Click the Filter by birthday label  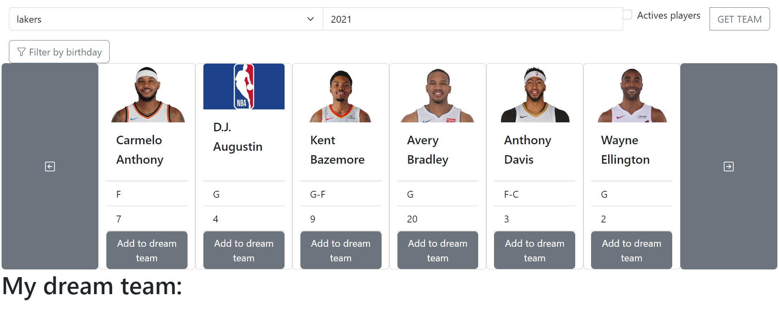coord(65,52)
